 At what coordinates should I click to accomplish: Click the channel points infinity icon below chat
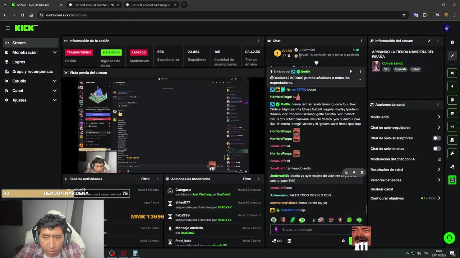[x=277, y=241]
